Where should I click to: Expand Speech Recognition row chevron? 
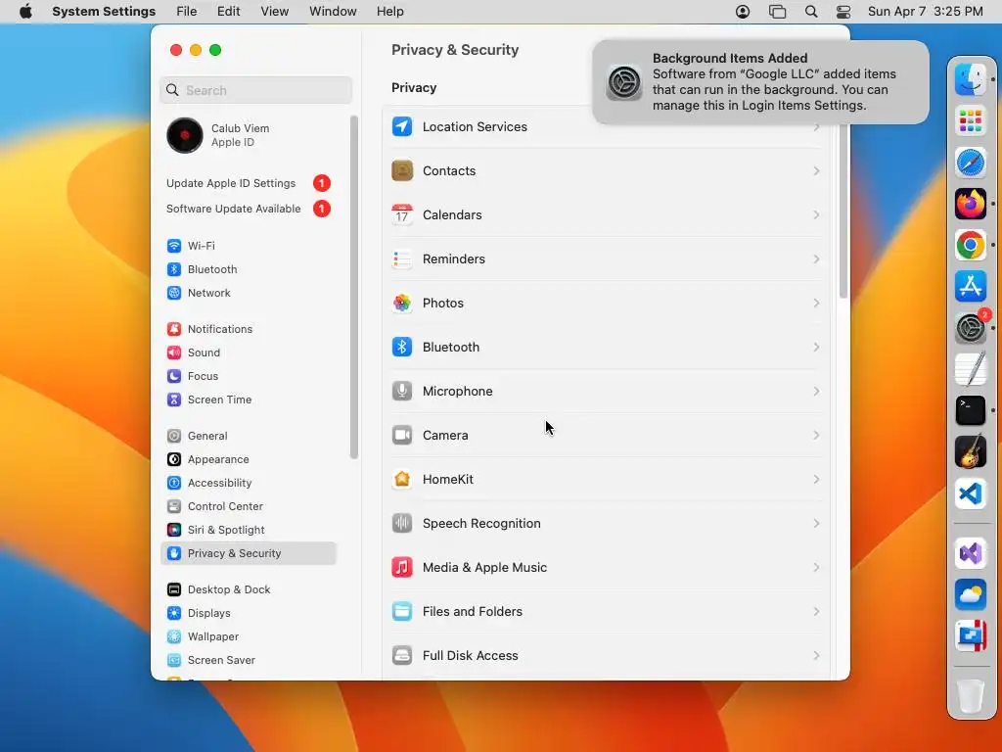click(816, 523)
